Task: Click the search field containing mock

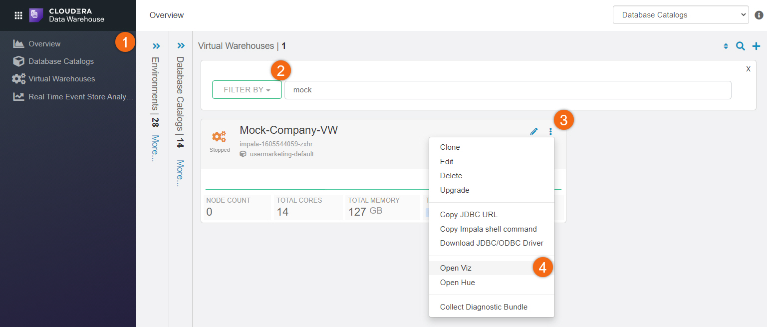Action: pos(508,90)
